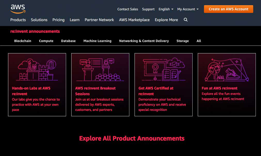This screenshot has width=261, height=156.
Task: Click the Hands-on Labs castle illustration
Action: point(37,70)
